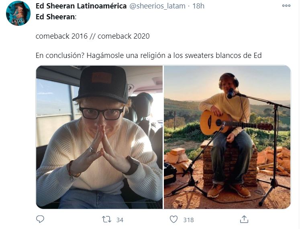Click the bold Ed Sheeran text in tweet
The image size is (300, 229).
(x=55, y=17)
